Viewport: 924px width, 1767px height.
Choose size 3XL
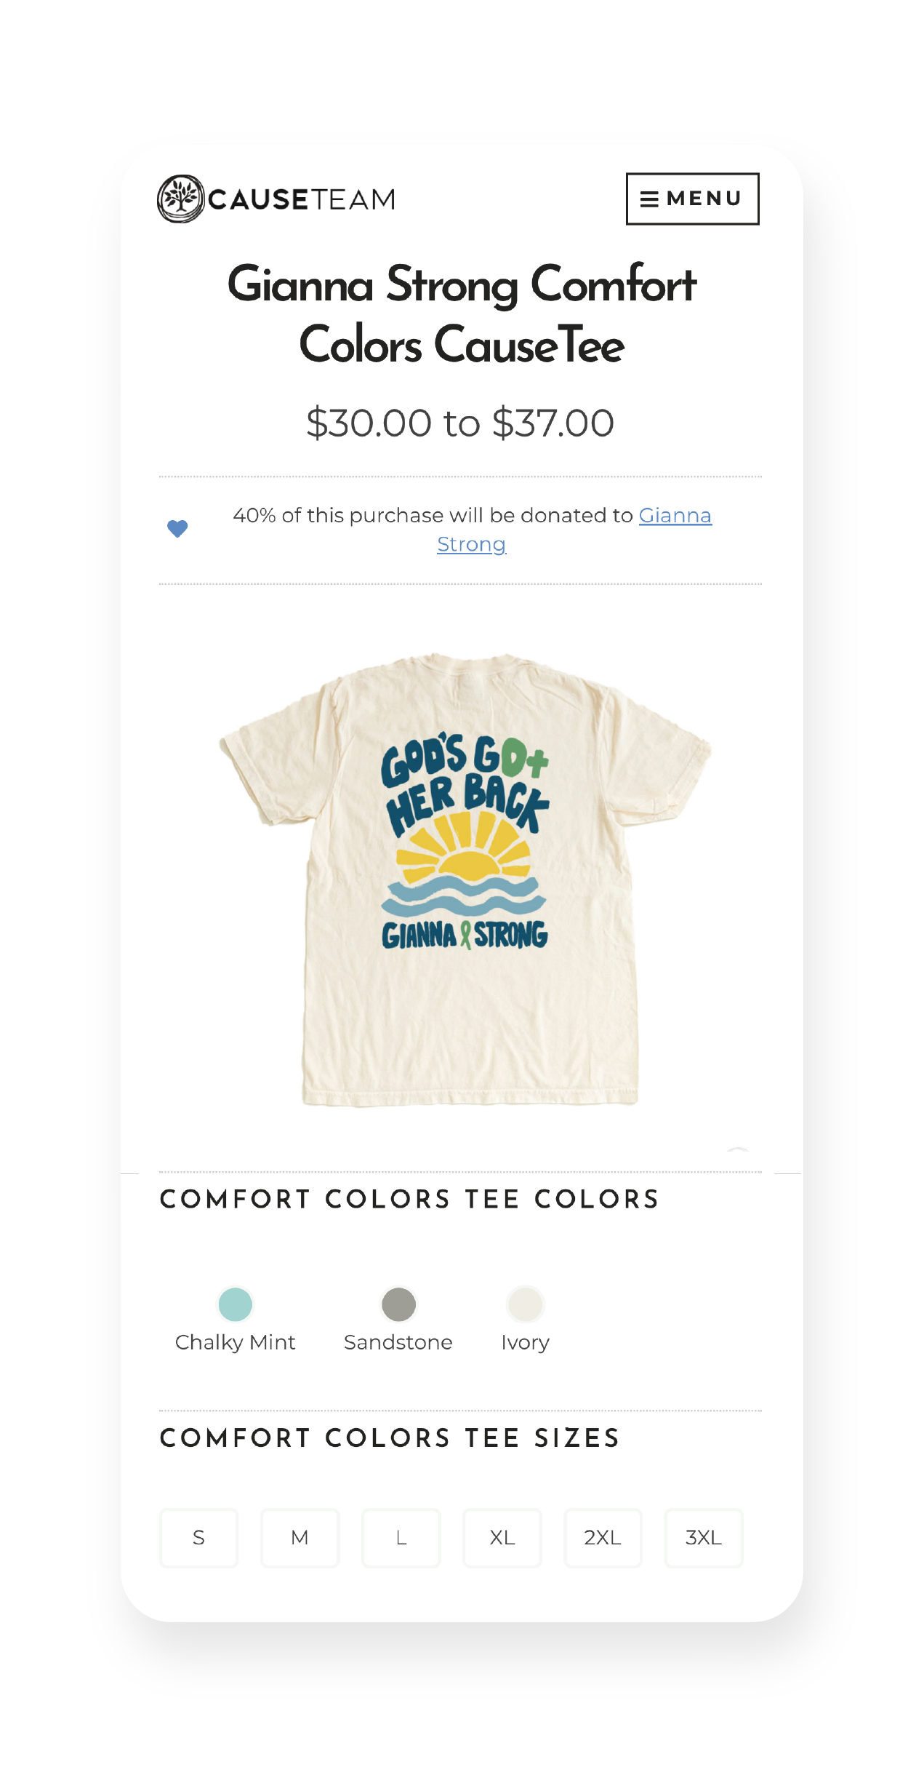(x=704, y=1537)
